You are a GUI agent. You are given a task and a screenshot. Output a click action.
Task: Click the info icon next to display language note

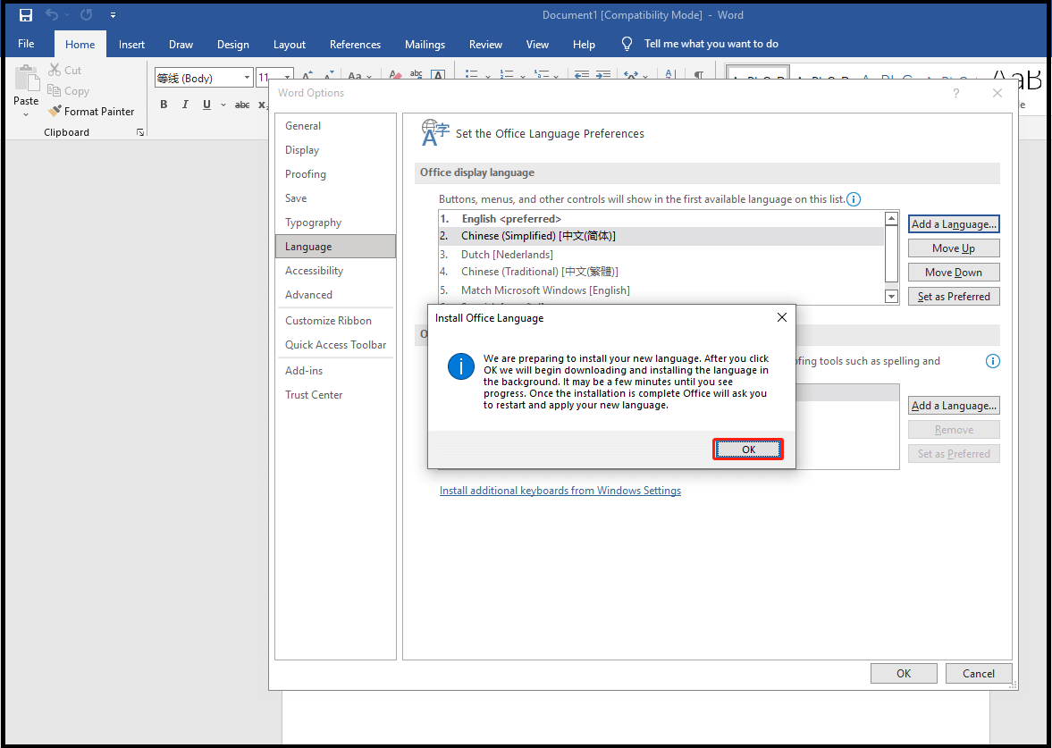pos(854,199)
